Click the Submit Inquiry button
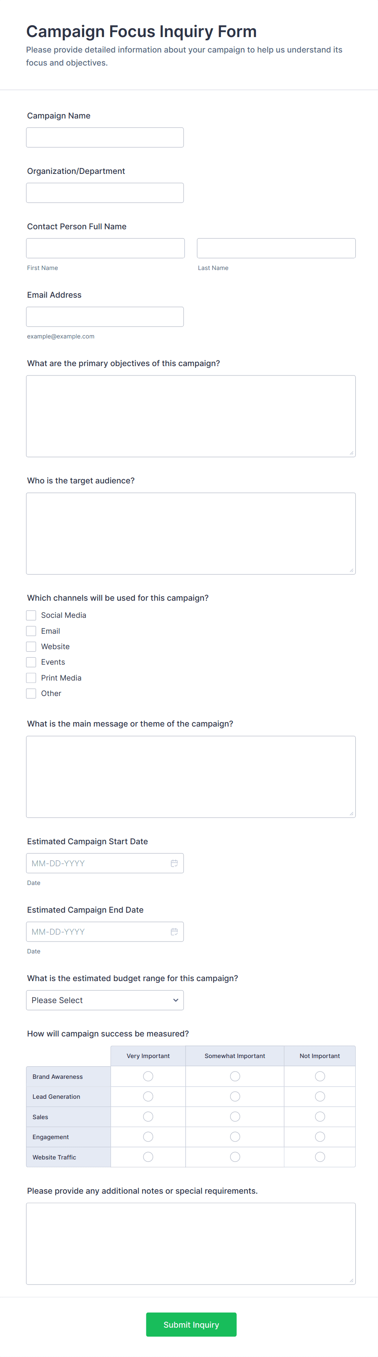The height and width of the screenshot is (1357, 378). click(191, 1324)
